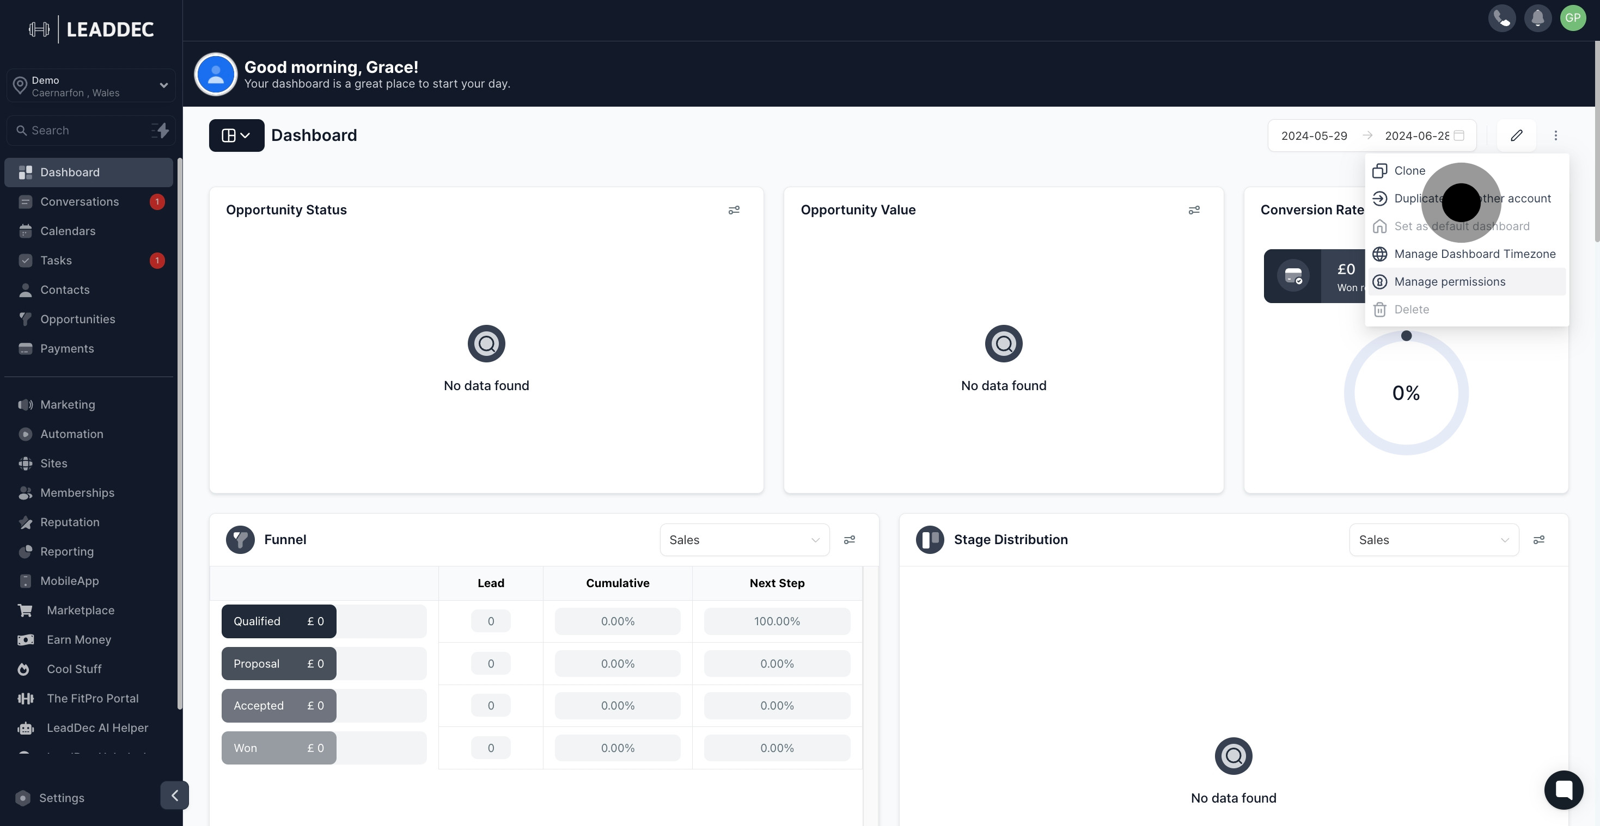The height and width of the screenshot is (826, 1600).
Task: Open Marketing in sidebar
Action: click(x=89, y=405)
